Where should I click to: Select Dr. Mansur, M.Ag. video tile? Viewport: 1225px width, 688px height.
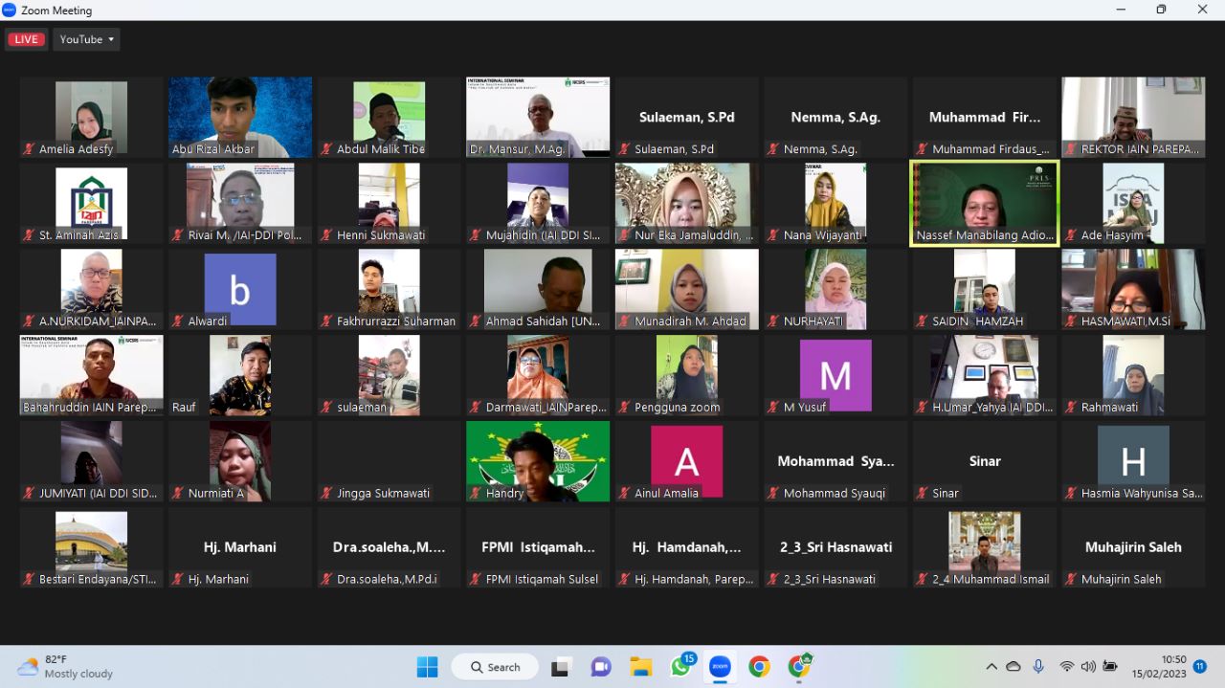[x=538, y=117]
